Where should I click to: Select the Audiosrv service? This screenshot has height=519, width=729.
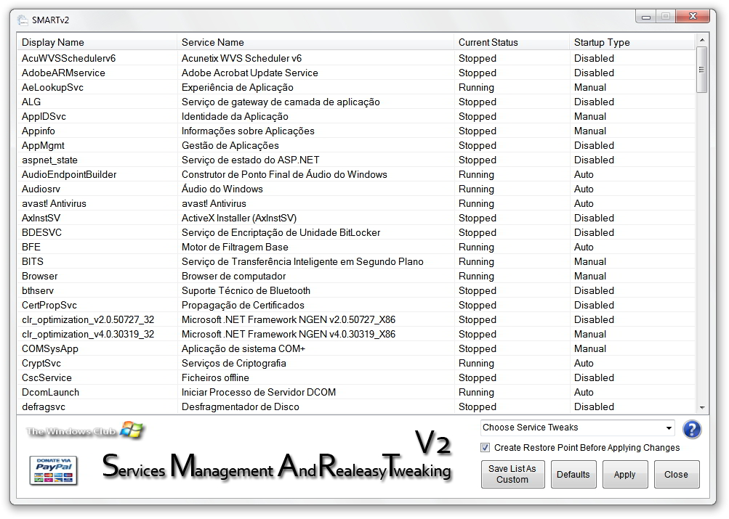(356, 189)
